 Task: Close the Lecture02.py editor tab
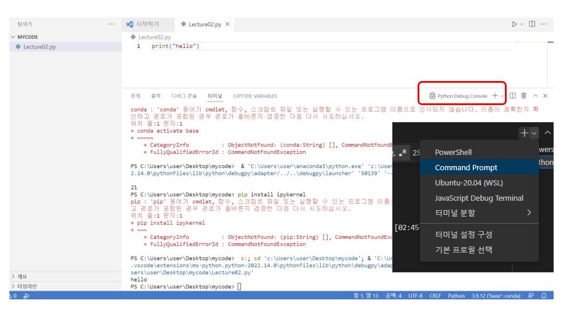click(228, 24)
